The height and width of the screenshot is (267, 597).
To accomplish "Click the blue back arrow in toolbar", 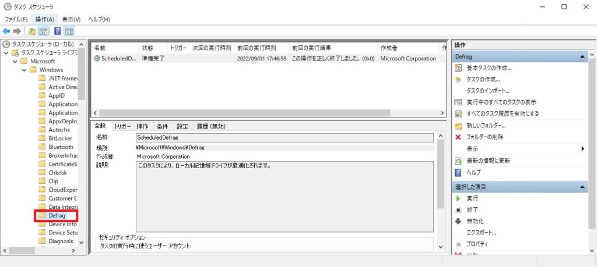I will [6, 31].
